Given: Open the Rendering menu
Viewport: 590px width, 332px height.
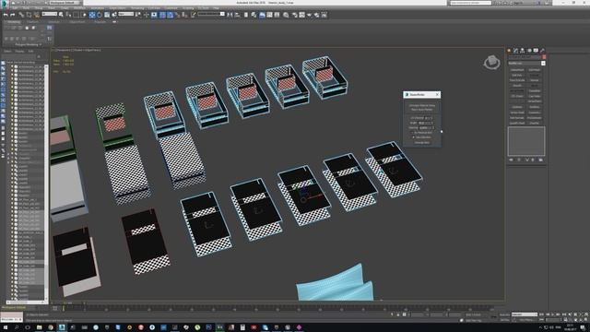Looking at the screenshot, I should (137, 8).
